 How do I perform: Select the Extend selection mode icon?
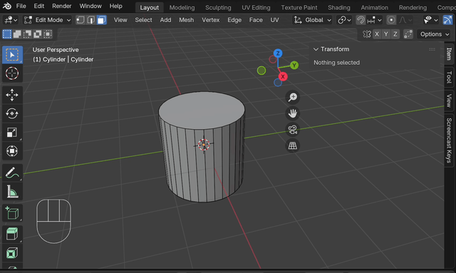coord(17,34)
